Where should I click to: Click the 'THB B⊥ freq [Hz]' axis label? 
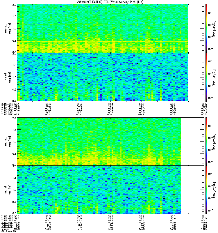point(8,28)
